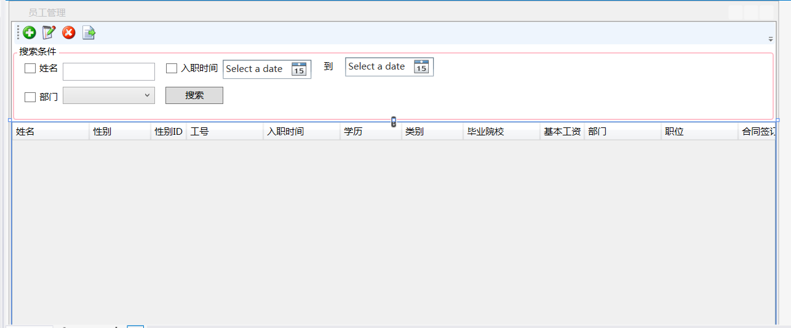
Task: Open calendar icon of end date picker
Action: click(421, 66)
